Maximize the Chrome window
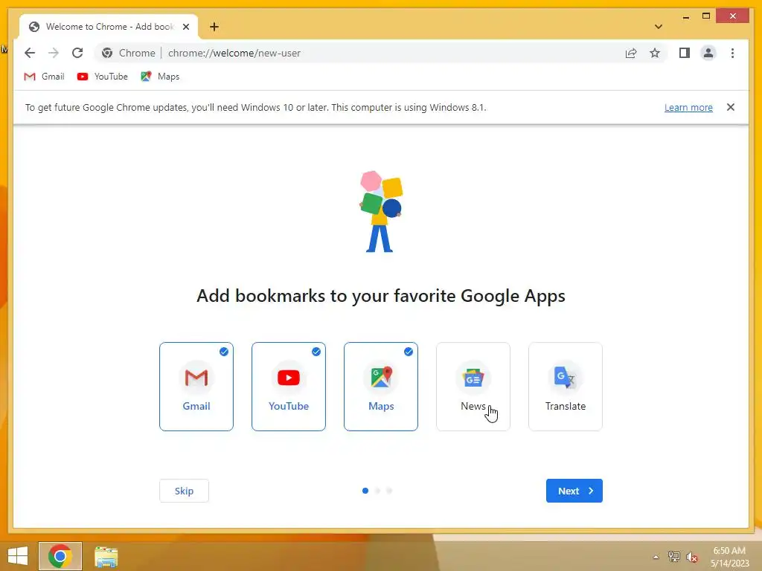This screenshot has width=762, height=571. pyautogui.click(x=706, y=16)
